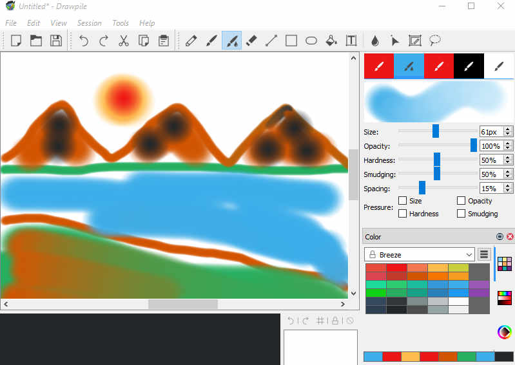Copy using the toolbar copy icon
This screenshot has width=515, height=365.
coord(144,41)
